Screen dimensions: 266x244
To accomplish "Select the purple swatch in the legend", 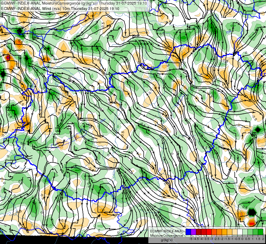I will 193,232.
